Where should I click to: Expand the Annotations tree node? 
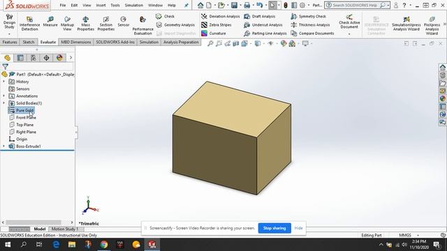point(3,96)
